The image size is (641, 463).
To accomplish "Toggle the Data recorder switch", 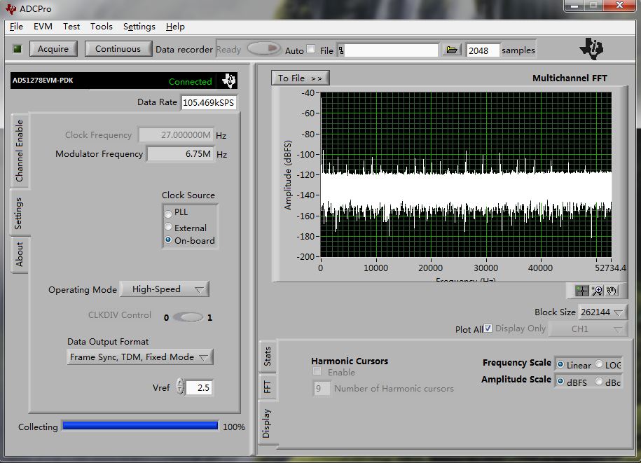I will (x=263, y=48).
